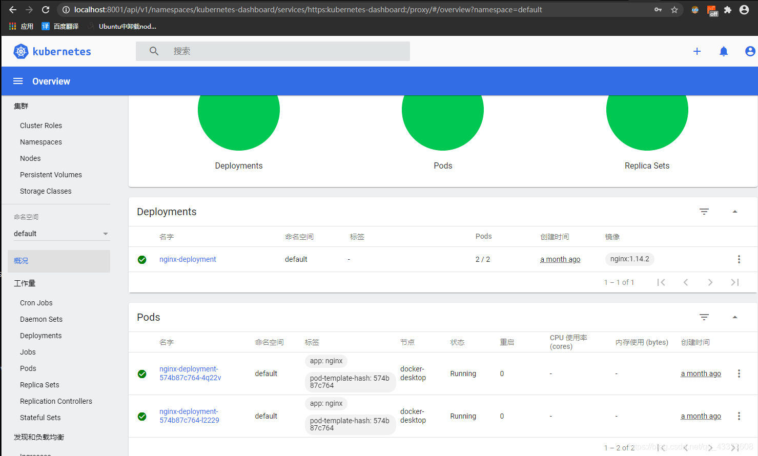Click the 搜索 search input field
Image resolution: width=758 pixels, height=456 pixels.
(x=273, y=51)
